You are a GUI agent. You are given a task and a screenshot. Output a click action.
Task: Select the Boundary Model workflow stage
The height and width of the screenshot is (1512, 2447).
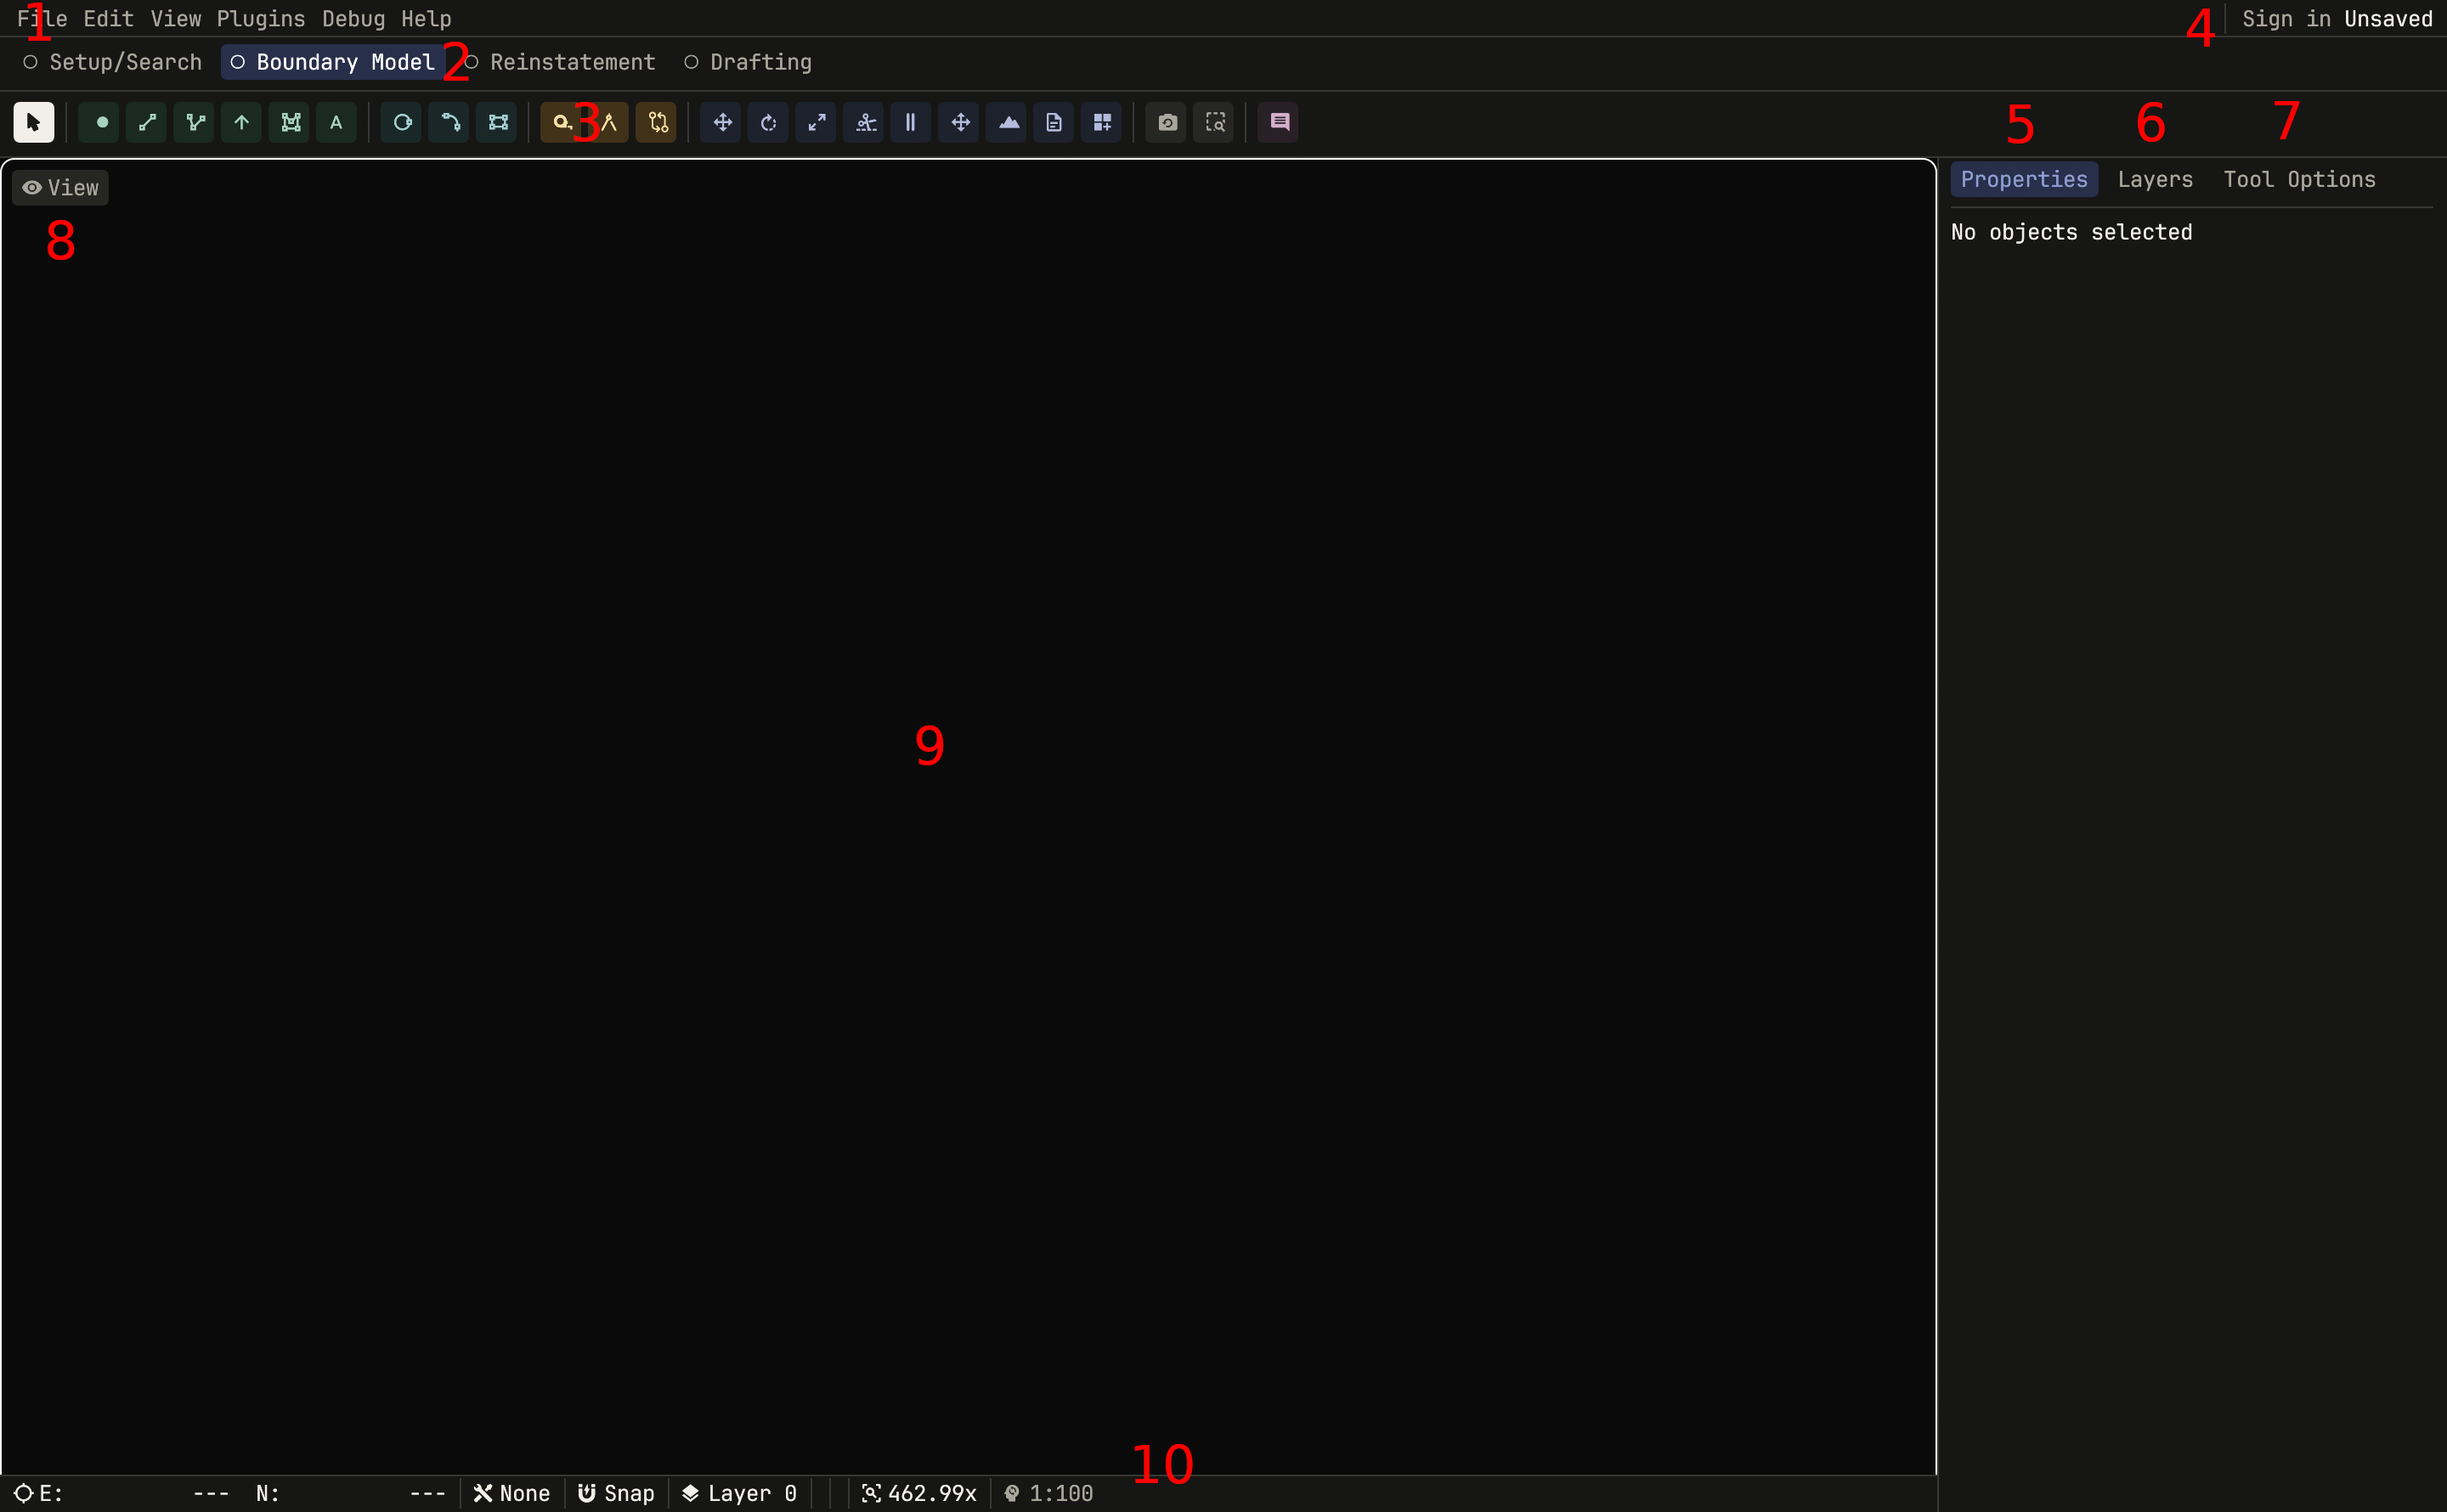click(333, 62)
